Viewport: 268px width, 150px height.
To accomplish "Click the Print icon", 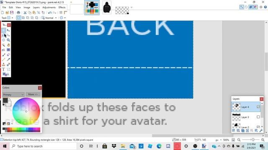I will click(x=18, y=12).
